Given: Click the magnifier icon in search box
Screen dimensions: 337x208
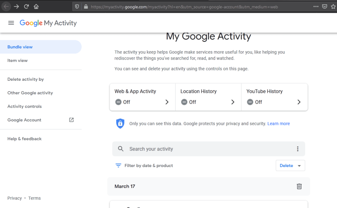Looking at the screenshot, I should point(121,149).
